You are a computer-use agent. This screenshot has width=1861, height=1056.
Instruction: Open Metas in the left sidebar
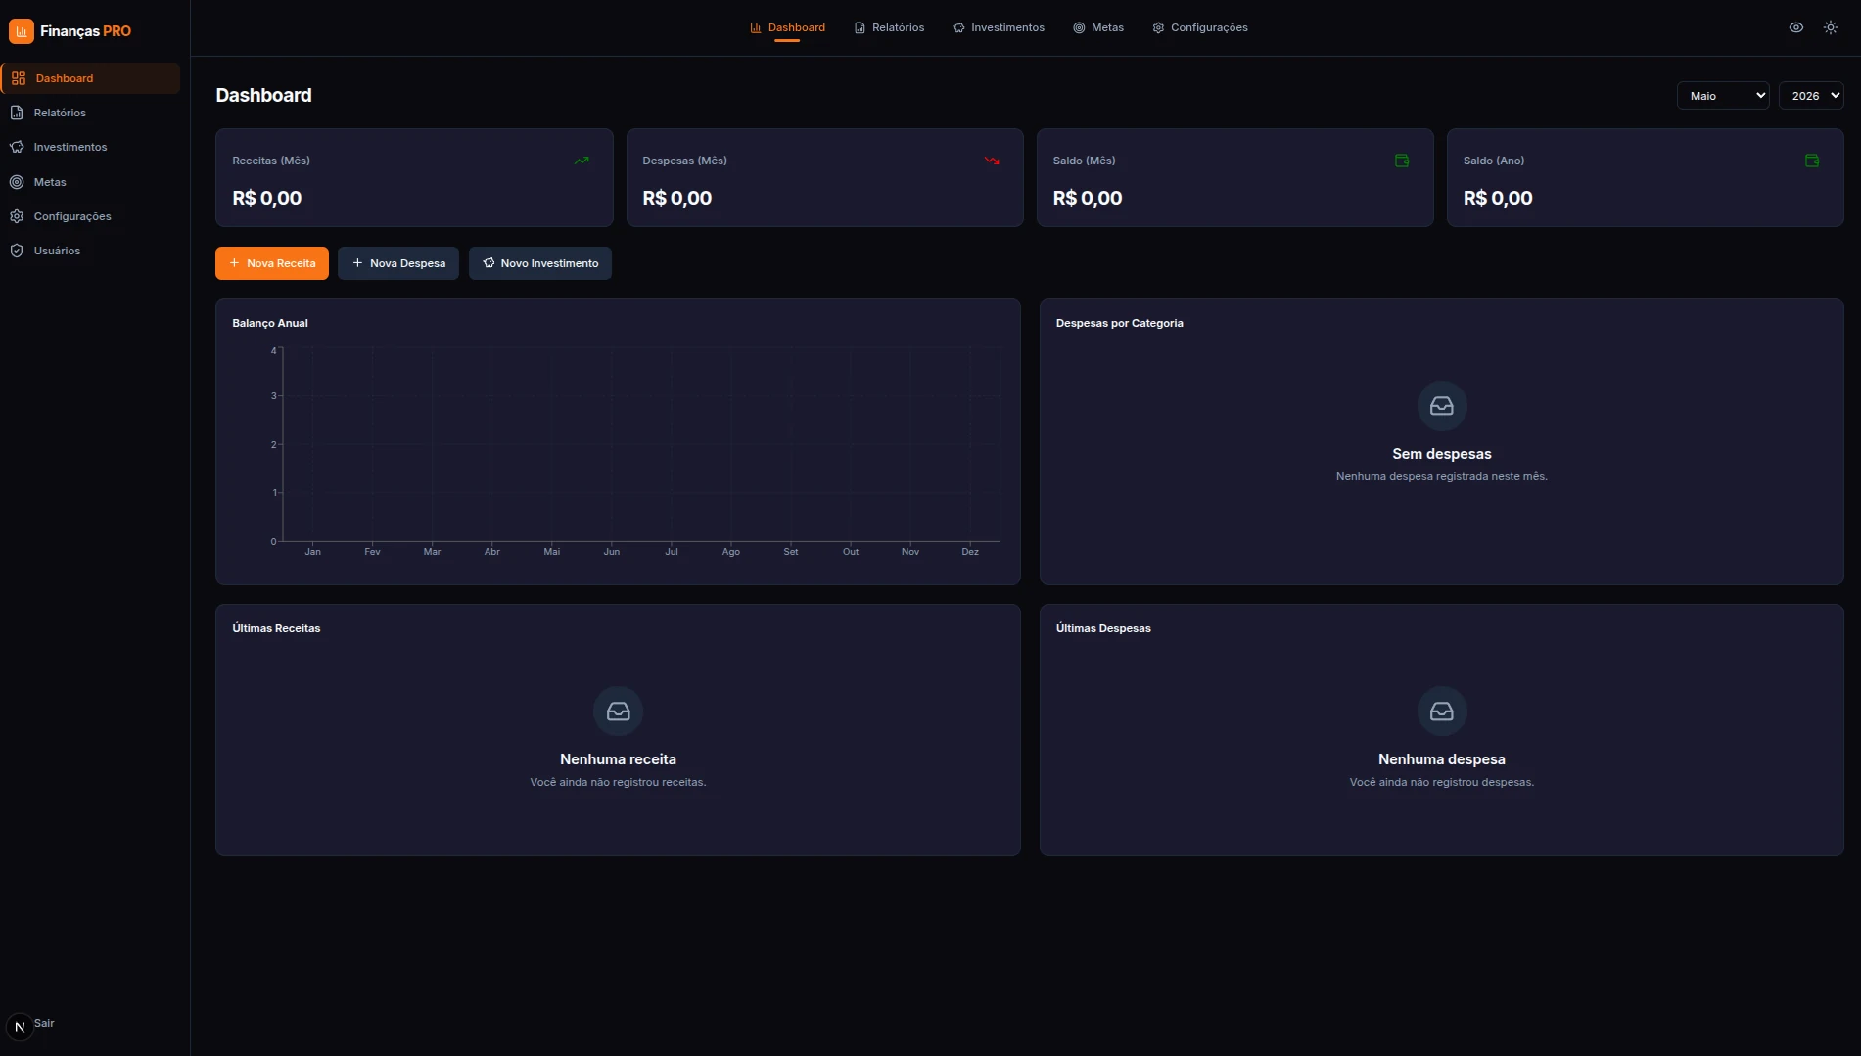click(91, 182)
